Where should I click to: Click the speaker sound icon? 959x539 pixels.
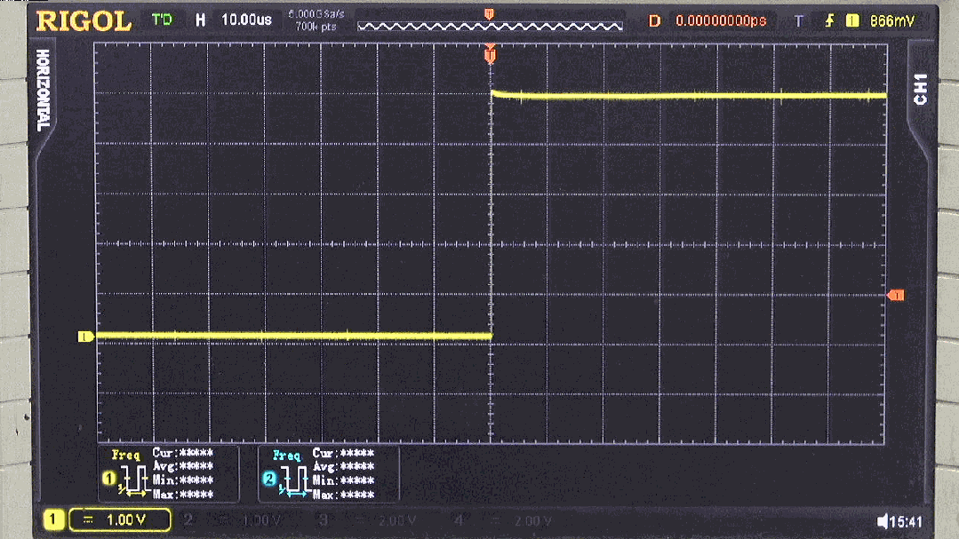click(x=882, y=521)
